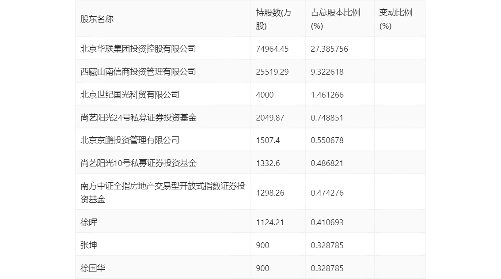The height and width of the screenshot is (279, 501).
Task: Select the 占总股本比例(%) column header
Action: point(335,19)
